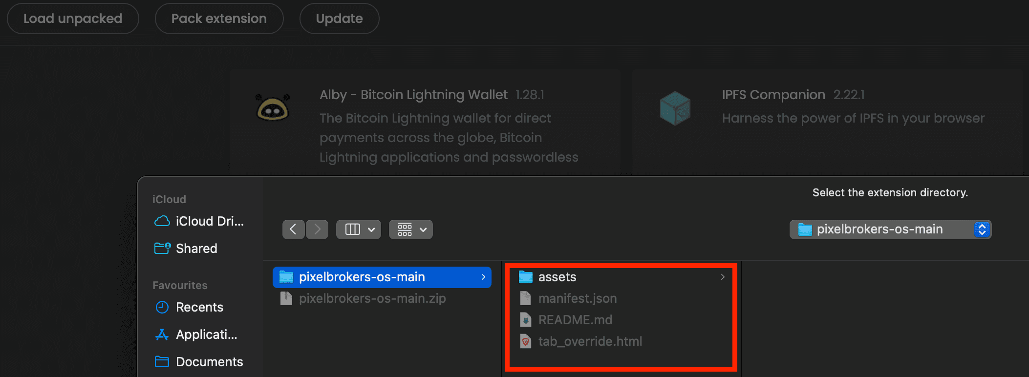Open the group-by grid dropdown
The image size is (1029, 377).
pyautogui.click(x=411, y=229)
